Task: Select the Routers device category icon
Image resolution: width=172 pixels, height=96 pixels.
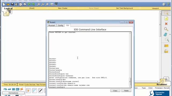Action: click(x=5, y=89)
